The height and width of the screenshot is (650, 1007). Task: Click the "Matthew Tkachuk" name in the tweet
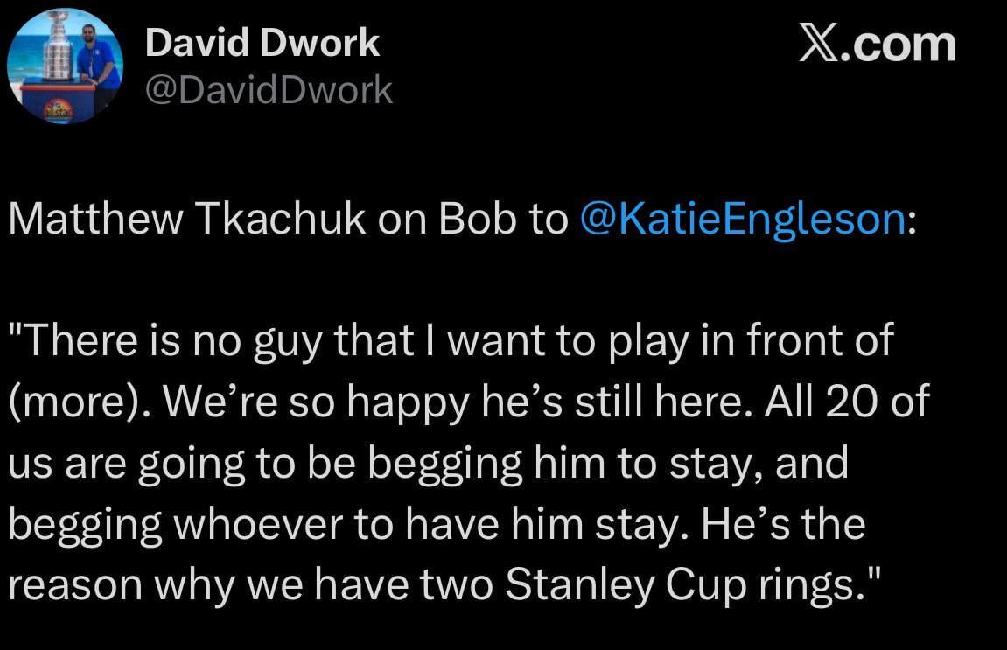click(186, 220)
